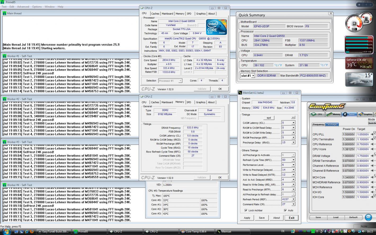The width and height of the screenshot is (376, 235).
Task: Launch Firefox from the Quick Launch bar
Action: [x=32, y=232]
